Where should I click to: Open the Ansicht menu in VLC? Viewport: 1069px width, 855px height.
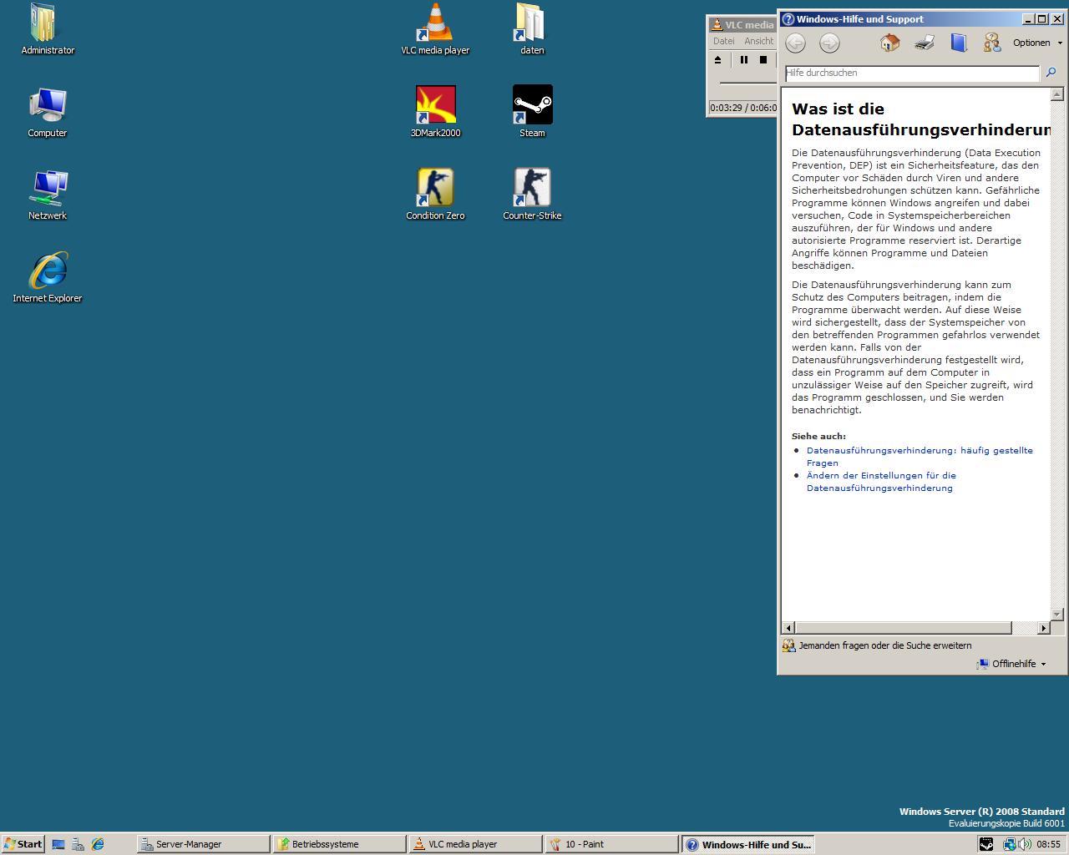(758, 41)
